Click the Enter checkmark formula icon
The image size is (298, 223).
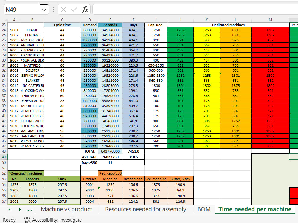74,10
